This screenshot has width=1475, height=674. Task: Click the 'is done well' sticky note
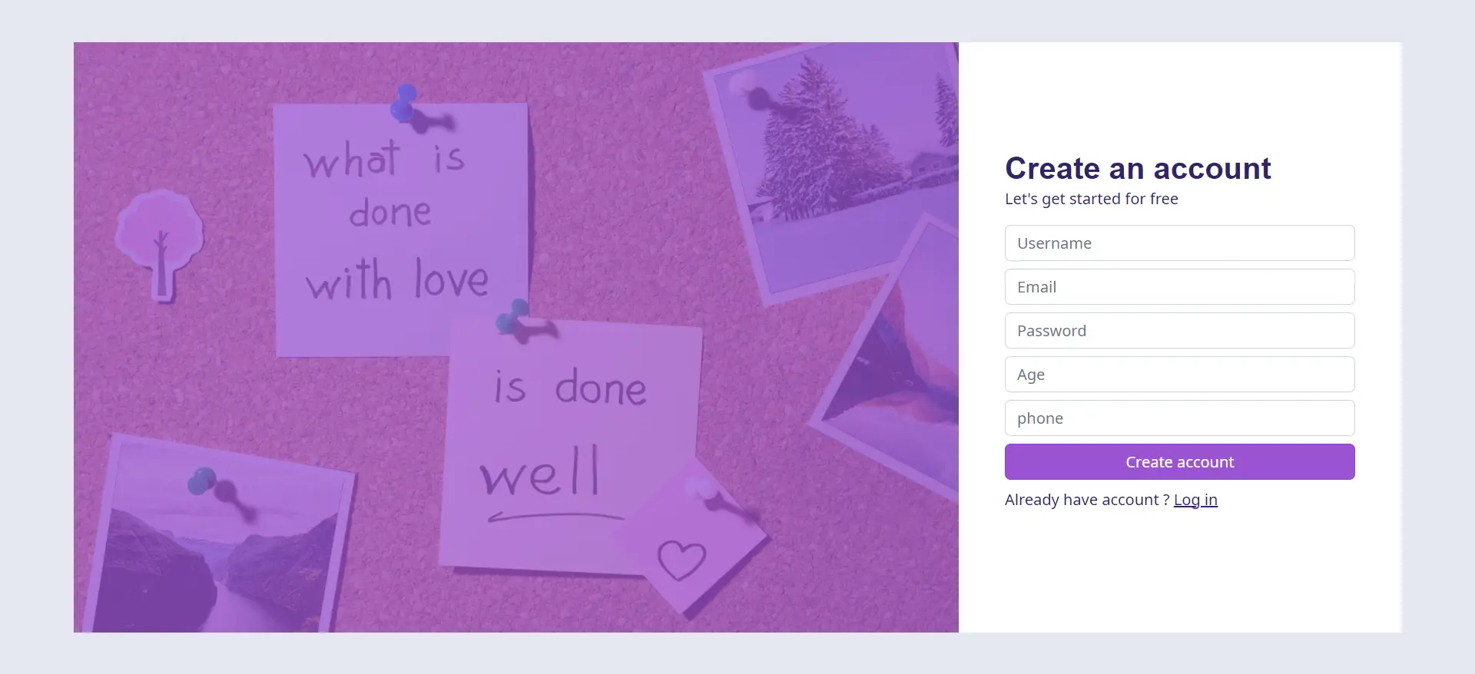tap(570, 445)
